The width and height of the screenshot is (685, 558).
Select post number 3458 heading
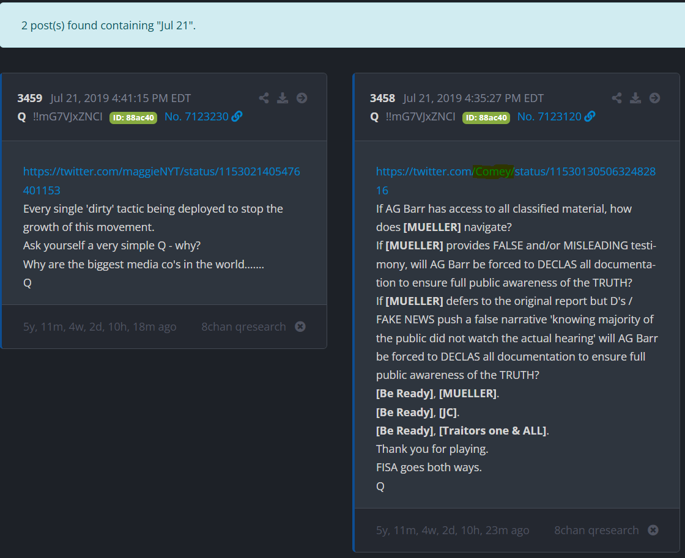(383, 98)
